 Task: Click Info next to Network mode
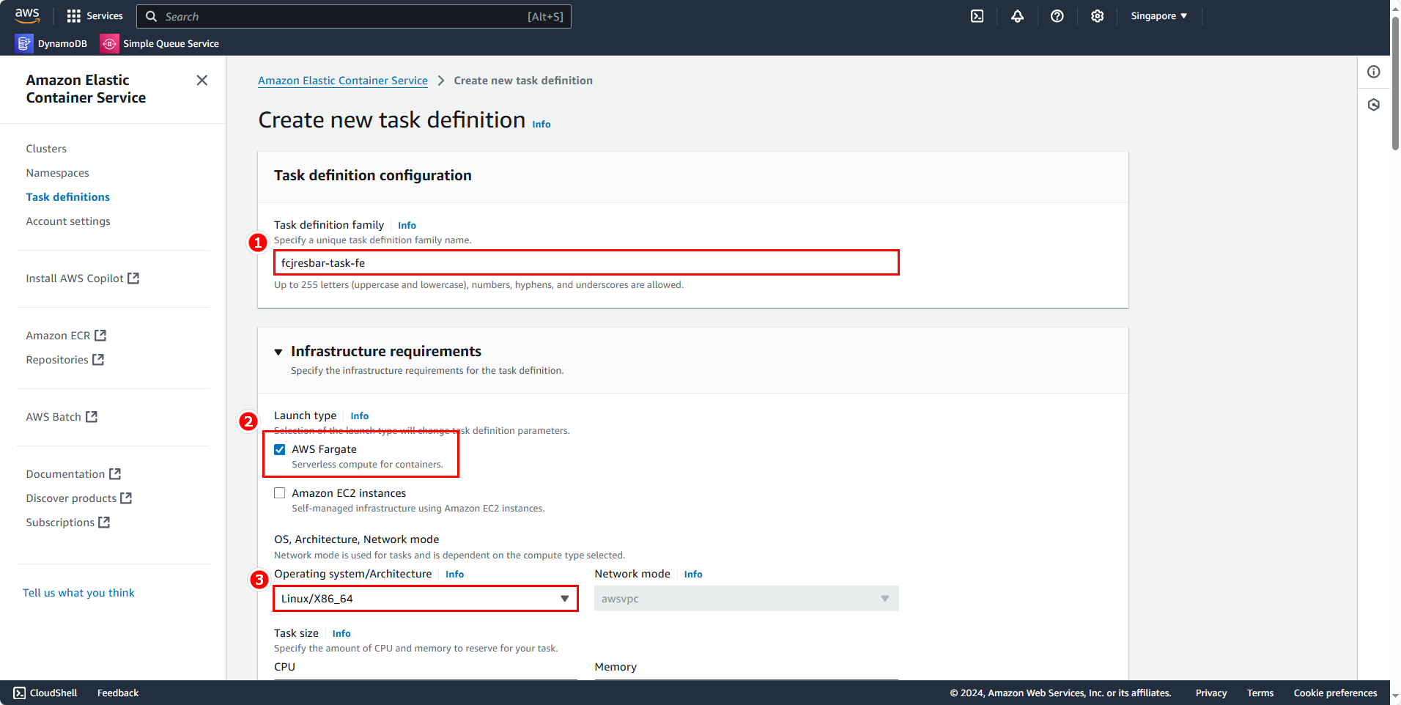(693, 575)
